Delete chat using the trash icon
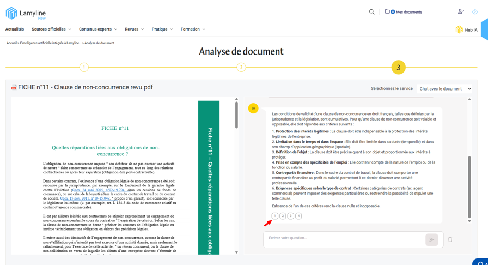 tap(450, 239)
